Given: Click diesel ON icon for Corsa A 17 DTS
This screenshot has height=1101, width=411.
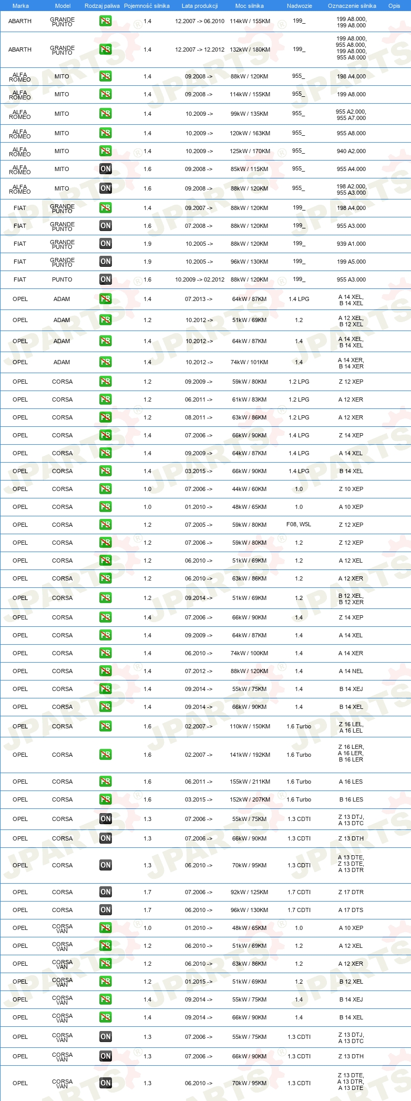Looking at the screenshot, I should point(106,910).
